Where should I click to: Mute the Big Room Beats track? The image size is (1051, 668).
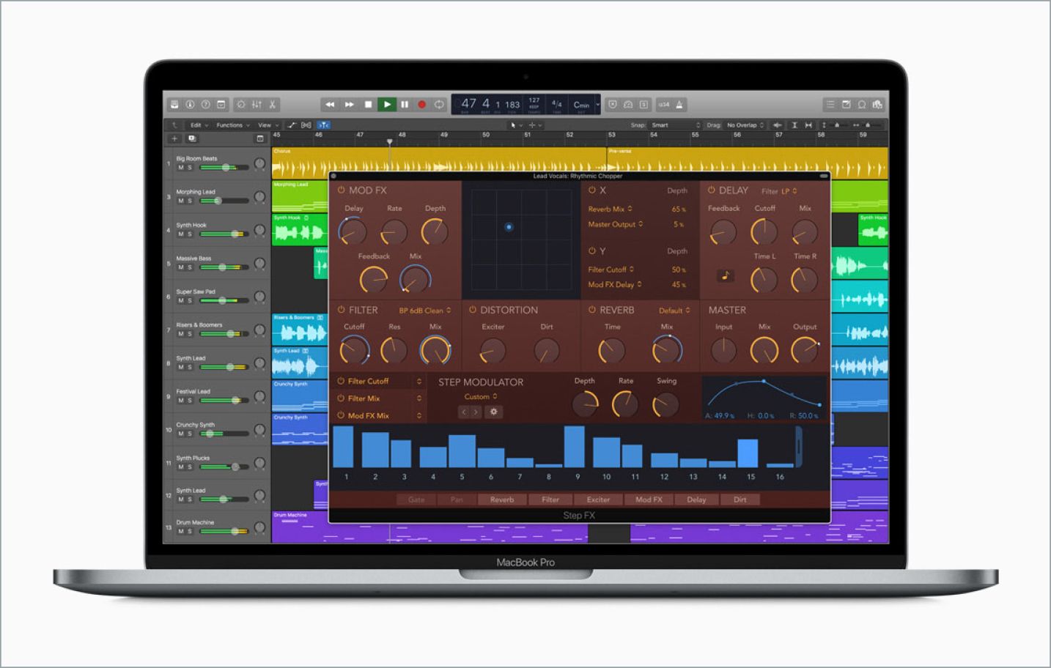tap(181, 168)
